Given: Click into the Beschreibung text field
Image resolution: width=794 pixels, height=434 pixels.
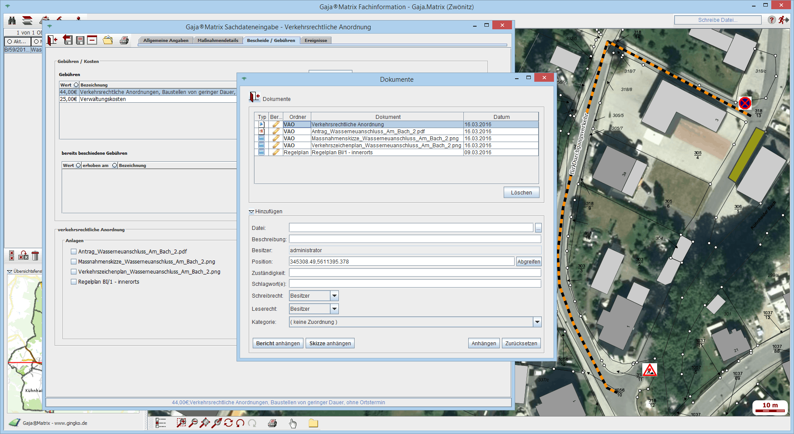Looking at the screenshot, I should (x=414, y=239).
